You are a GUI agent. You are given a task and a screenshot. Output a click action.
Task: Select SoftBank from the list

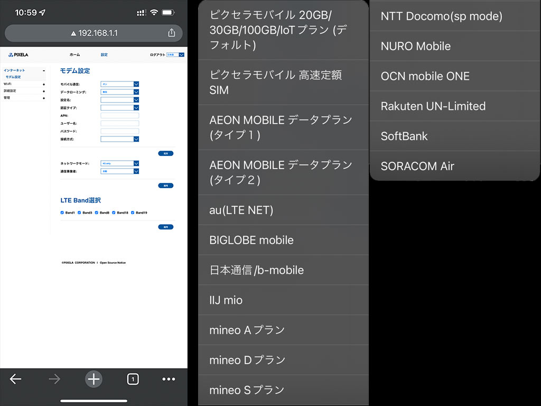coord(455,136)
